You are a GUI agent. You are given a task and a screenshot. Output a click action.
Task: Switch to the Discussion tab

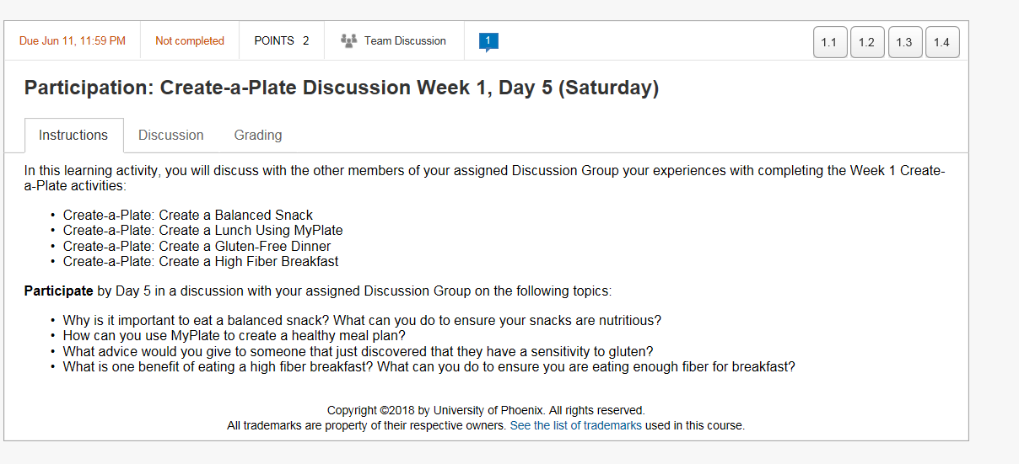pyautogui.click(x=170, y=135)
